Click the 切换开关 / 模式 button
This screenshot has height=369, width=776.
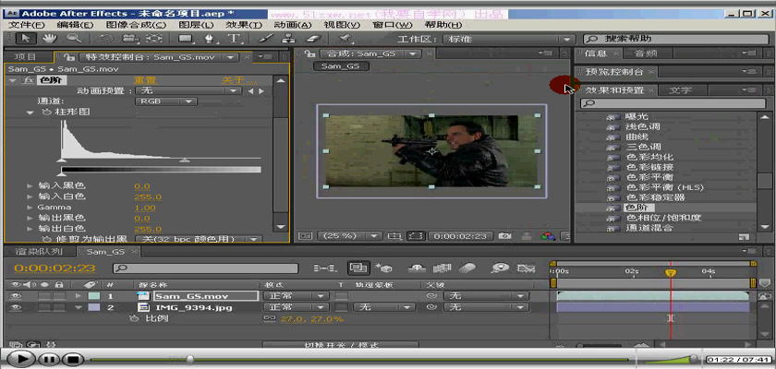[340, 345]
